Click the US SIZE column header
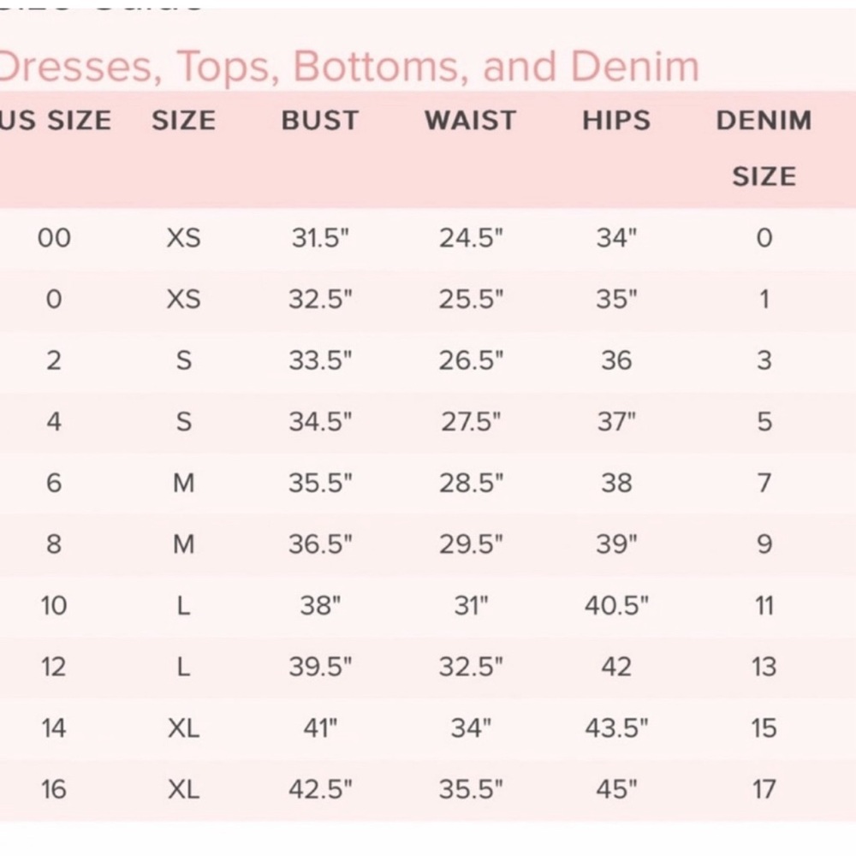The width and height of the screenshot is (856, 856). [56, 121]
